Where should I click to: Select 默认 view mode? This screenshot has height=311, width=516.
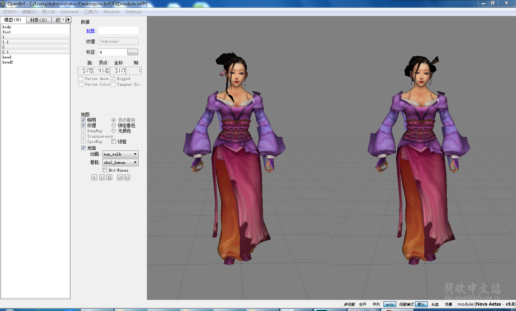[421, 304]
